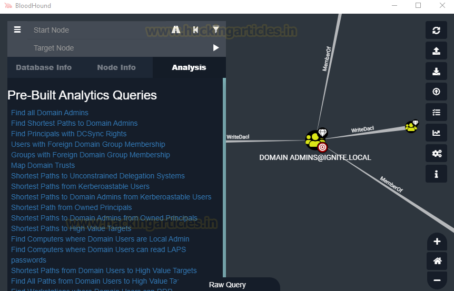The width and height of the screenshot is (454, 291).
Task: Select the Domain Admins group node
Action: (x=316, y=141)
